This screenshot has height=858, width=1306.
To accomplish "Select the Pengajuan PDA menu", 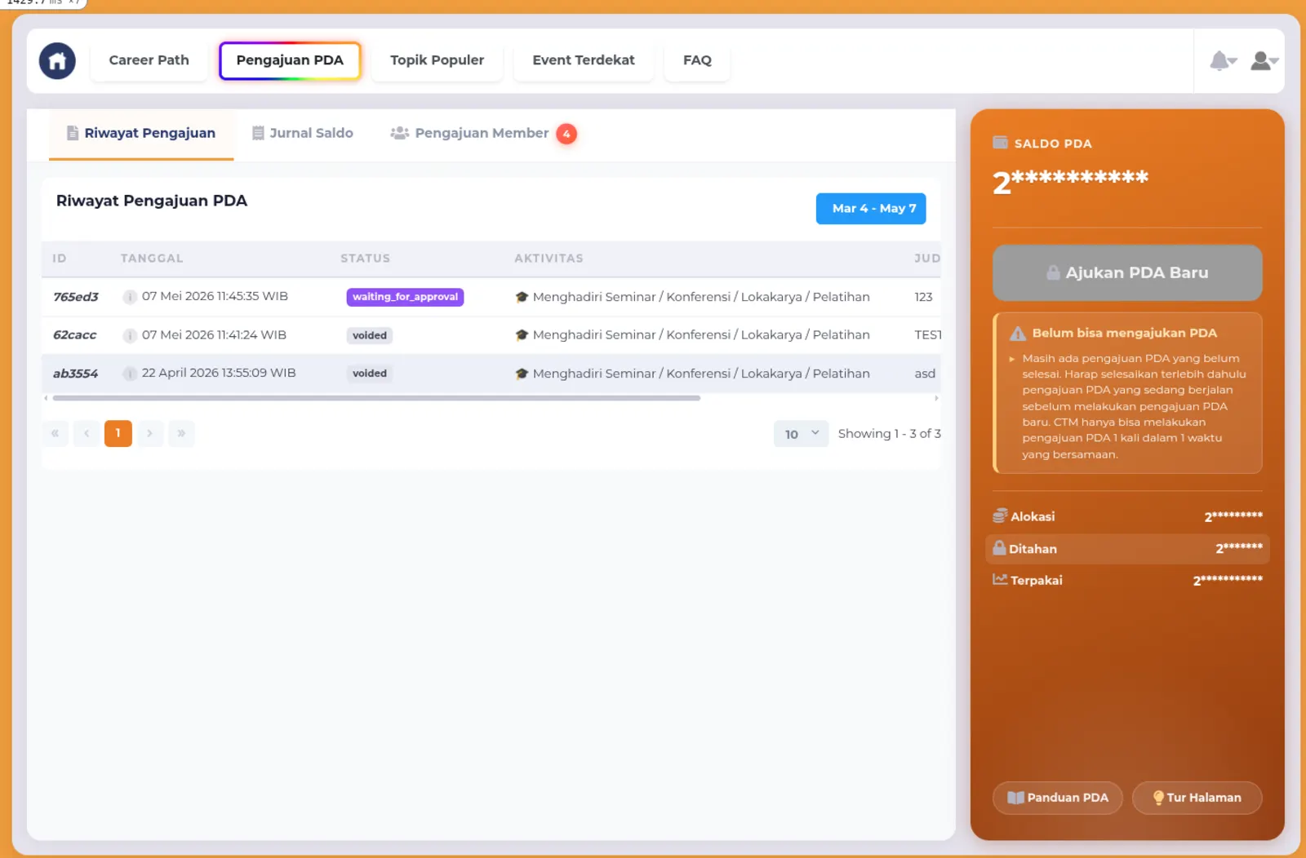I will (x=290, y=60).
